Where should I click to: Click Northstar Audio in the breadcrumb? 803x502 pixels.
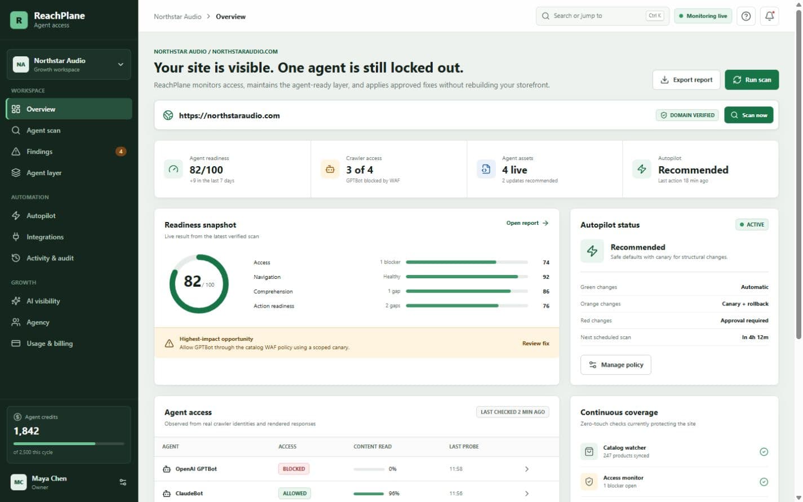tap(178, 17)
